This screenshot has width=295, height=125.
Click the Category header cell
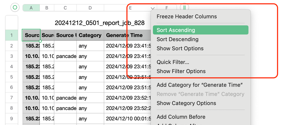pyautogui.click(x=90, y=35)
